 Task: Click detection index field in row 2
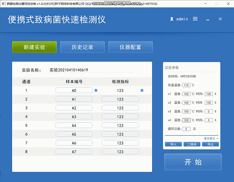120,99
